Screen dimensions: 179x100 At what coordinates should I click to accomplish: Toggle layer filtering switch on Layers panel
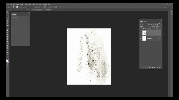[159, 24]
